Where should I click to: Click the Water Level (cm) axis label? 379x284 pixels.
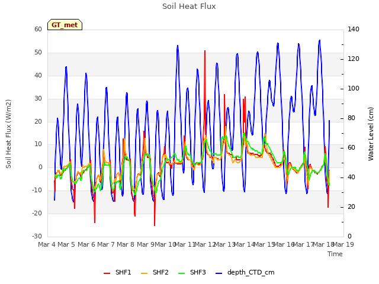371,134
